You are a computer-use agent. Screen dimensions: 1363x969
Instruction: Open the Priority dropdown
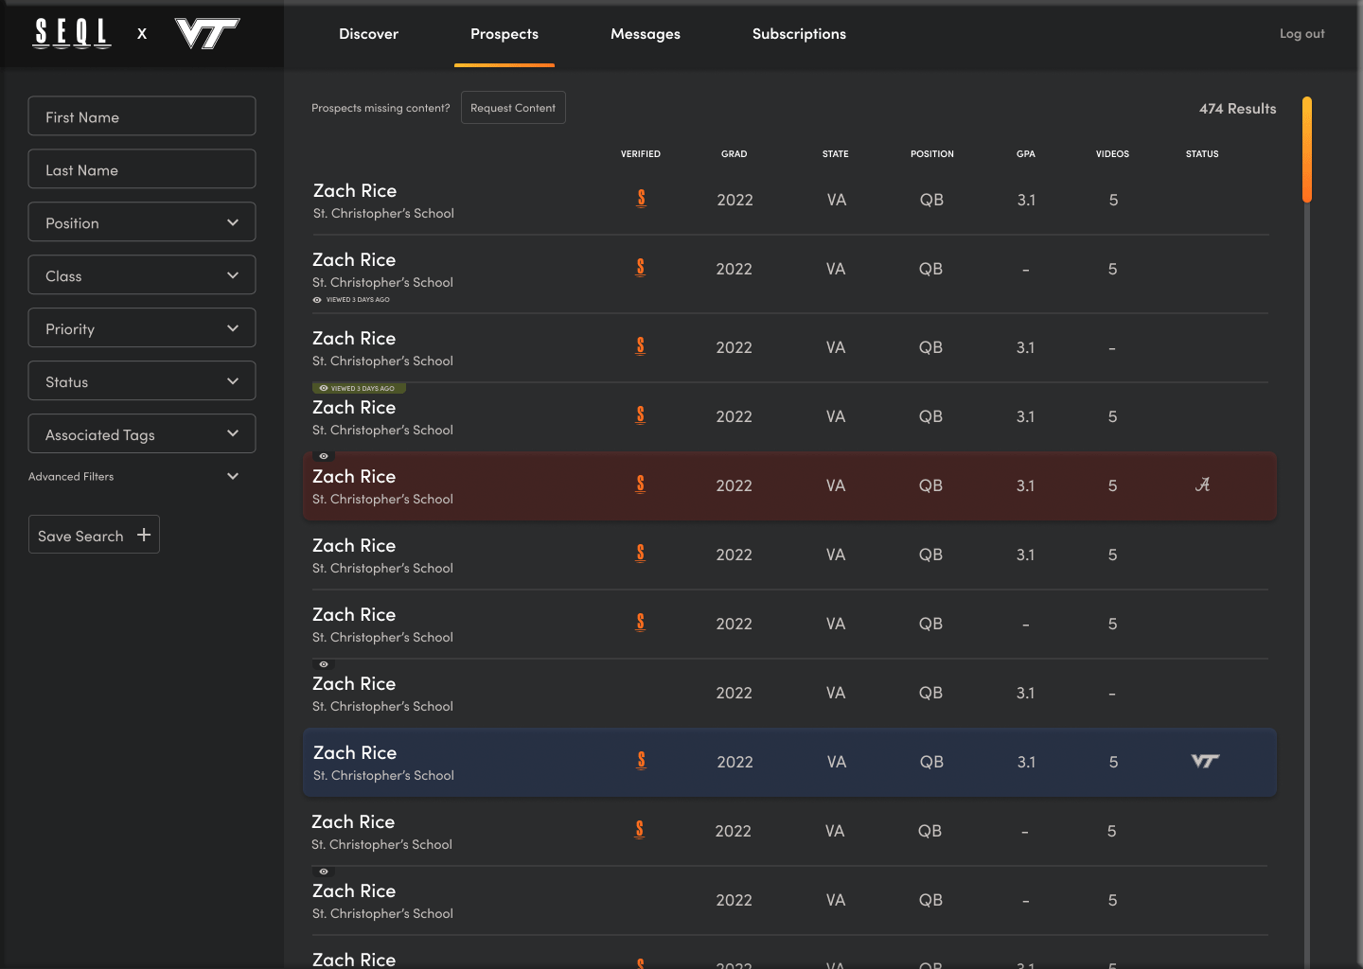[141, 327]
